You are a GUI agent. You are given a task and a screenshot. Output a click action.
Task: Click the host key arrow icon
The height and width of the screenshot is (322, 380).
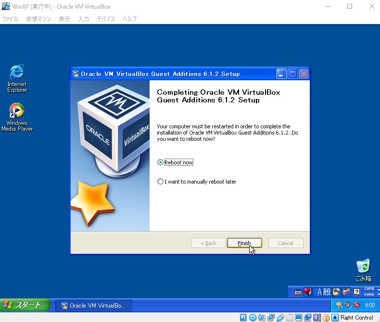click(x=335, y=317)
